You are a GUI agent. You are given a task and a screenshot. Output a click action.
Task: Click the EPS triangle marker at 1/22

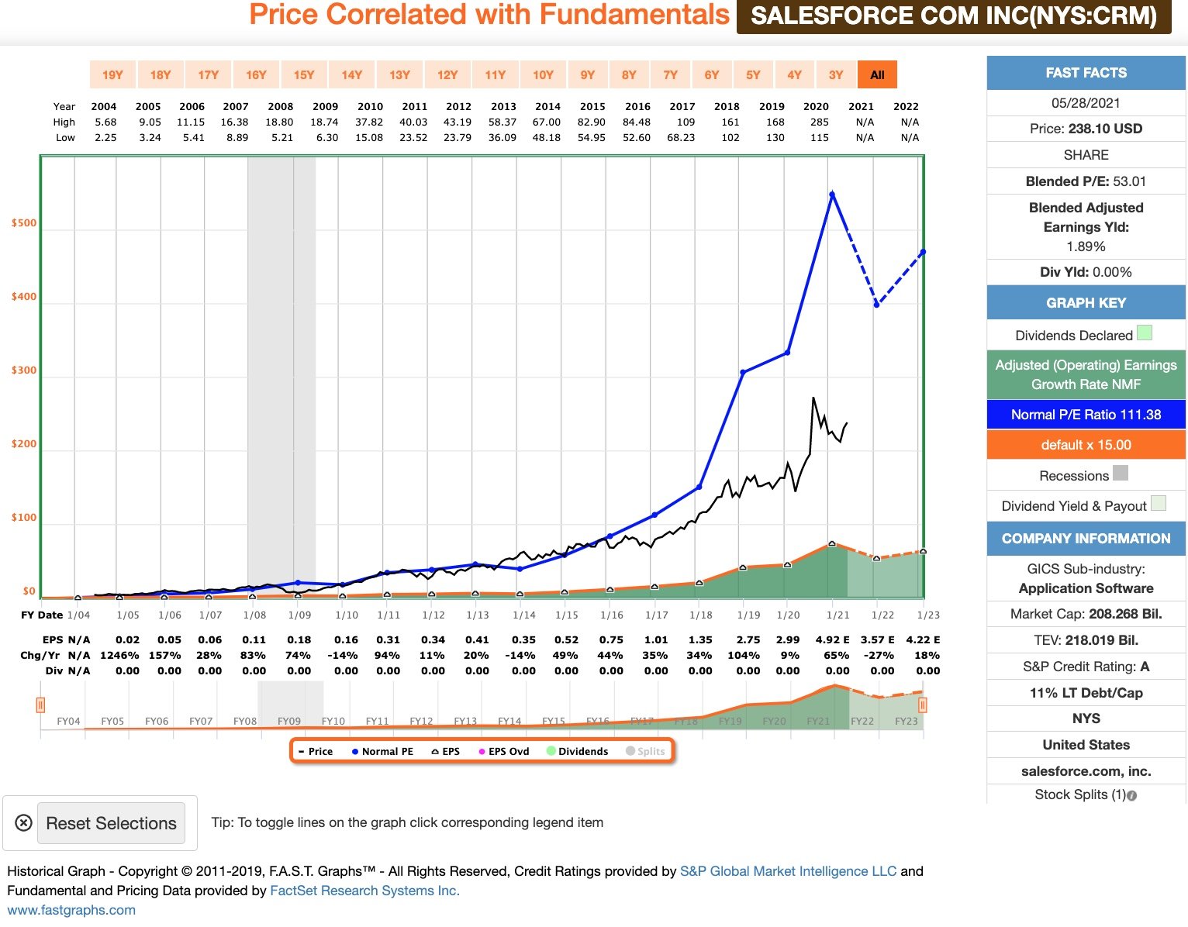(x=876, y=558)
